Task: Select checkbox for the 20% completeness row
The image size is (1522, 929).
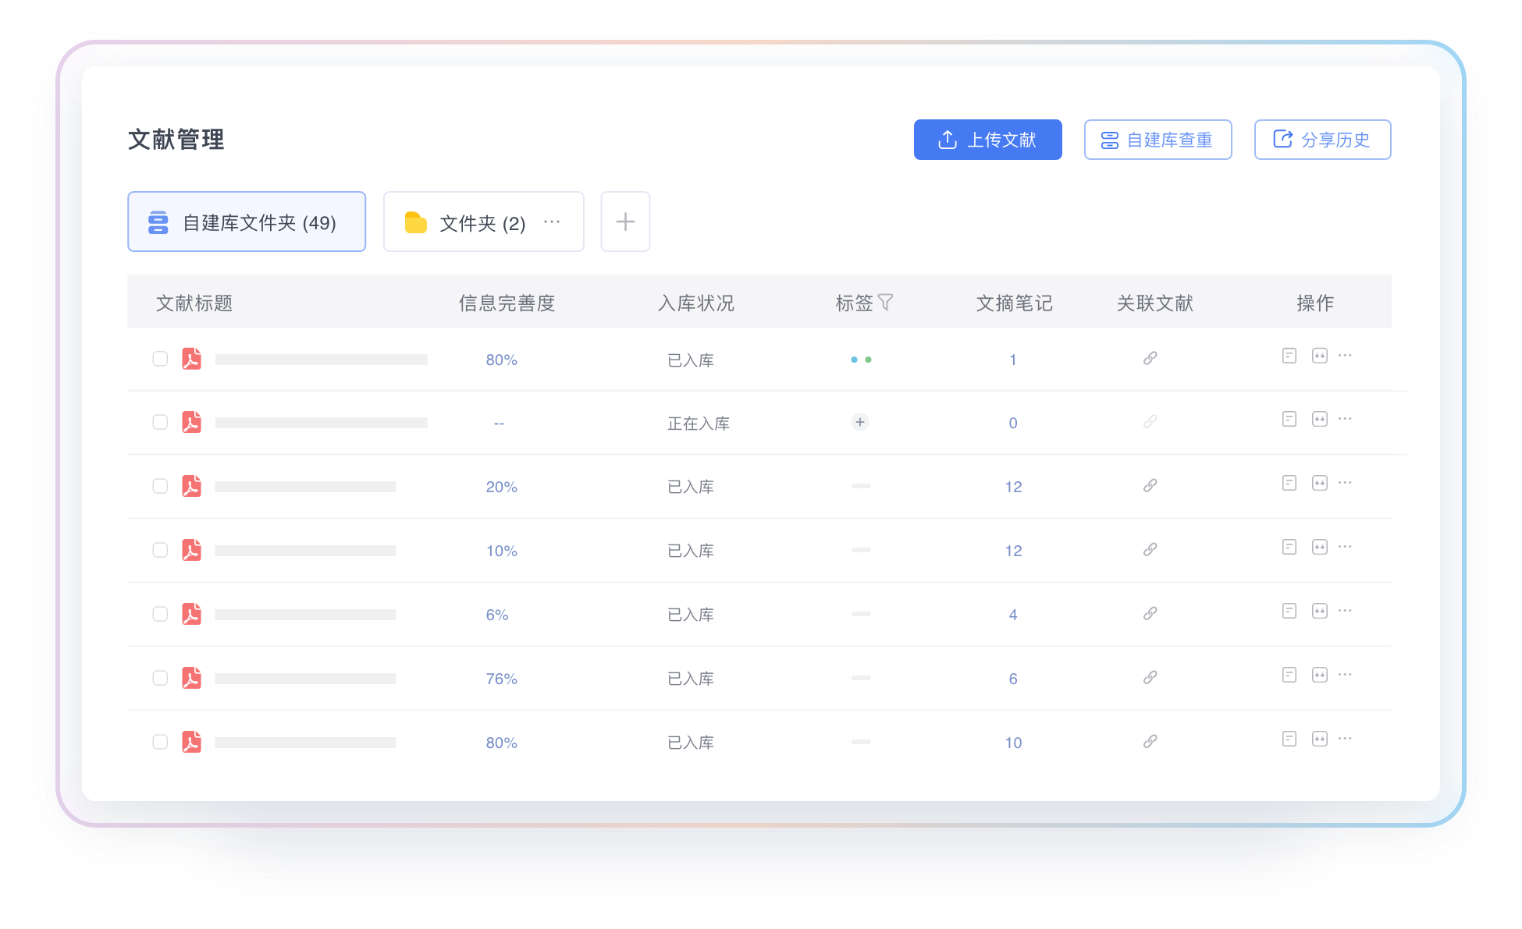Action: pos(160,486)
